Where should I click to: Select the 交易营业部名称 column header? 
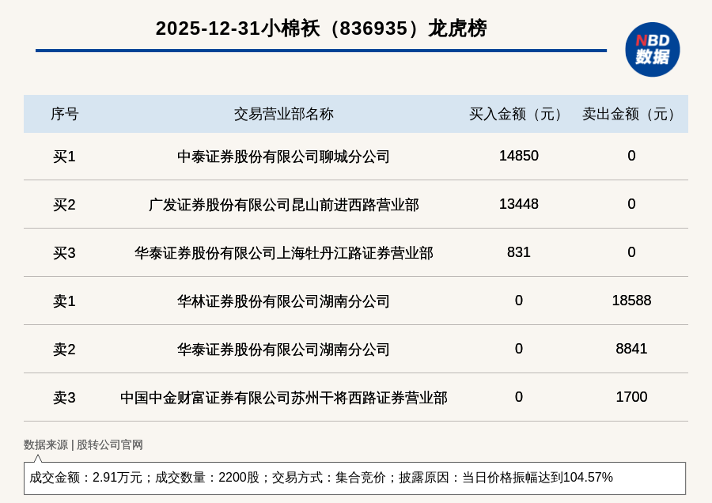pos(283,114)
